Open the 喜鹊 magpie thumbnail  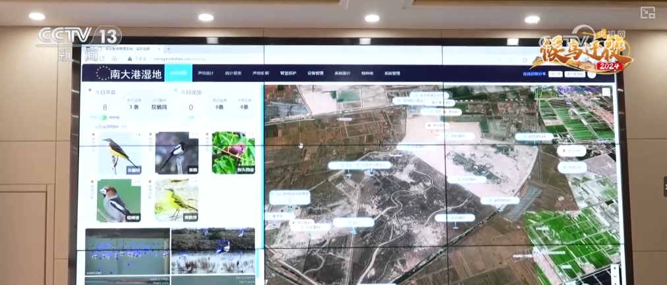[x=176, y=153]
